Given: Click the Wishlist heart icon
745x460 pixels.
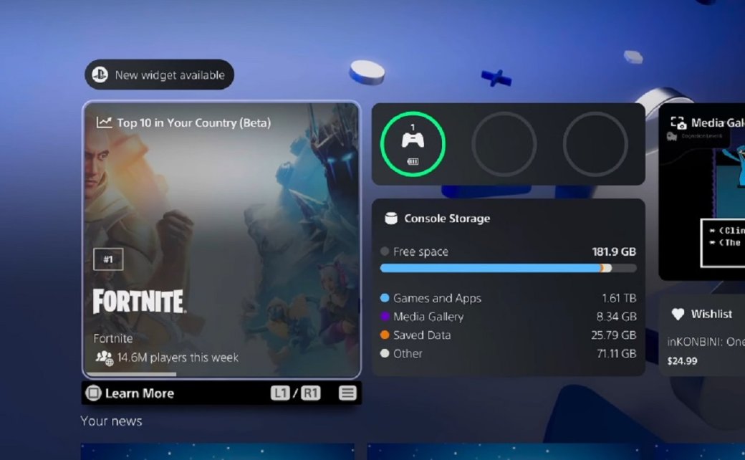Looking at the screenshot, I should tap(678, 314).
